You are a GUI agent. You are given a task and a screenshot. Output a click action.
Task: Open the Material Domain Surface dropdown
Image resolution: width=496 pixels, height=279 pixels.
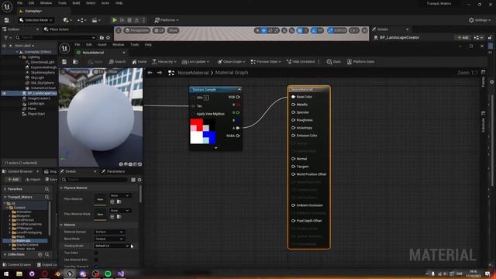[x=108, y=232]
